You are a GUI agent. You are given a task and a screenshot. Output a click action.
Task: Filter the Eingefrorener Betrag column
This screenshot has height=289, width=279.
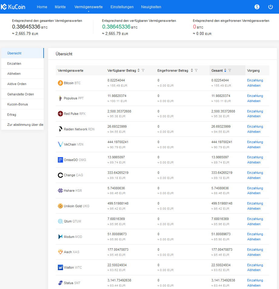coord(196,71)
